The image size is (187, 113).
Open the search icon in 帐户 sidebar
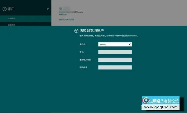click(48, 9)
